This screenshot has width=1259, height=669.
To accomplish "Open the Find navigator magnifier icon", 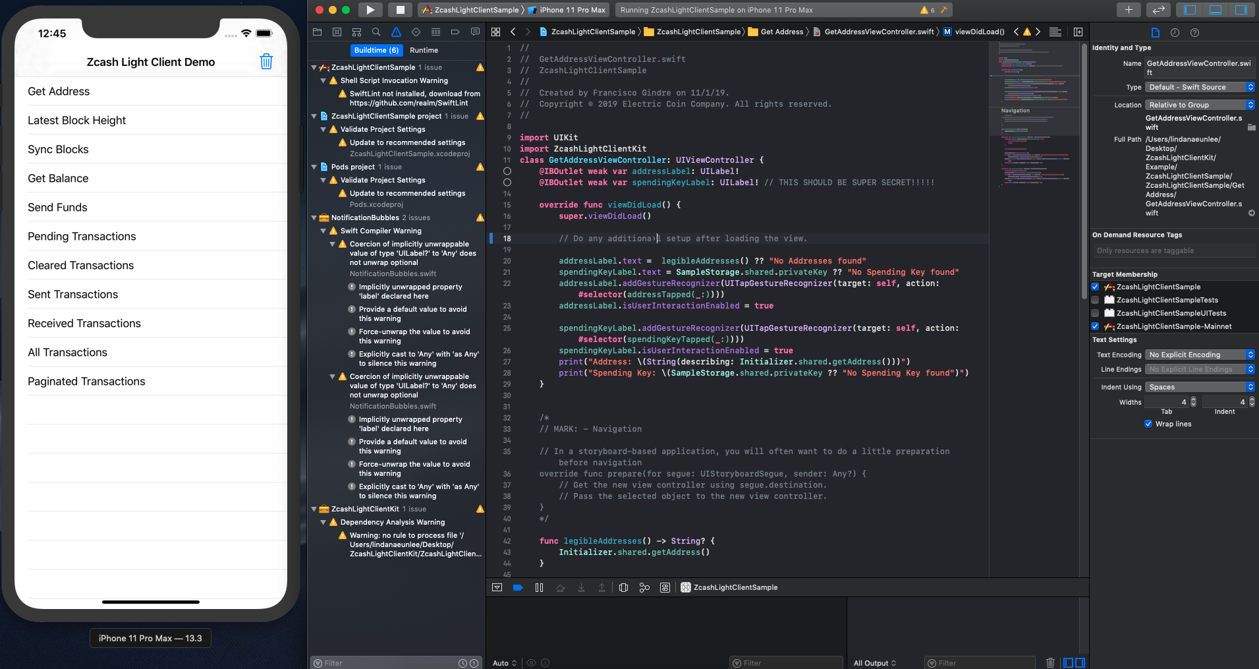I will [376, 32].
